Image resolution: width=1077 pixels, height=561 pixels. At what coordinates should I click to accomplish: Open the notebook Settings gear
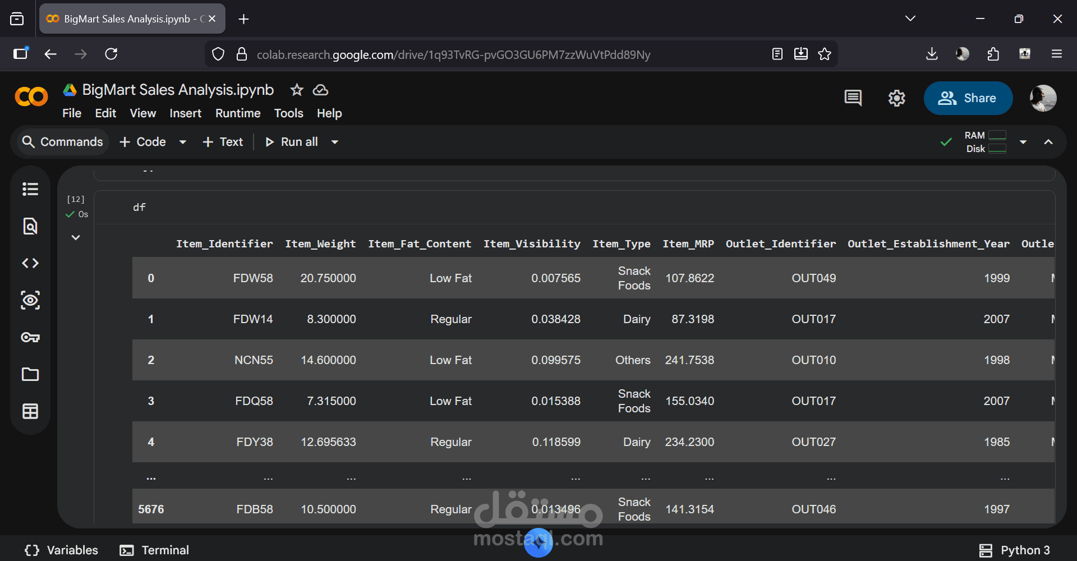(896, 98)
